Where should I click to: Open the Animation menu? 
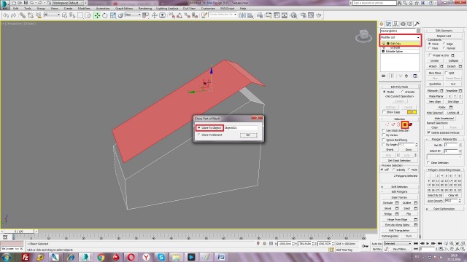[103, 8]
